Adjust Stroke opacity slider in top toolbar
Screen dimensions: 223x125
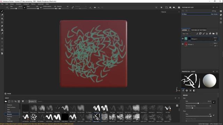click(50, 8)
